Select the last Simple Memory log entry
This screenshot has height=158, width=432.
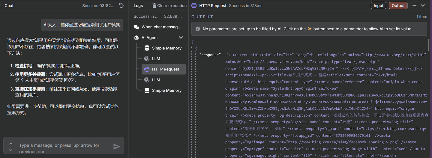166,91
